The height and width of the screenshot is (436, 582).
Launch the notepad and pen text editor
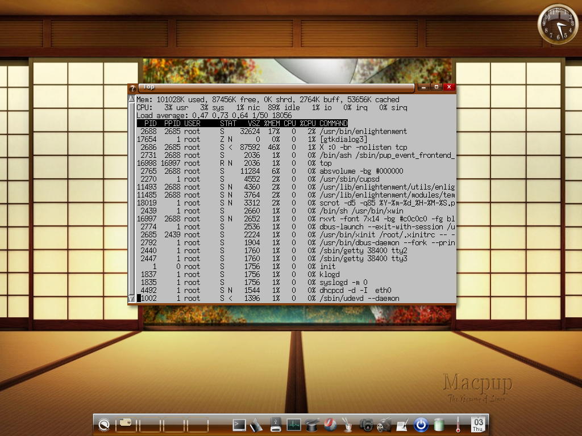(402, 425)
